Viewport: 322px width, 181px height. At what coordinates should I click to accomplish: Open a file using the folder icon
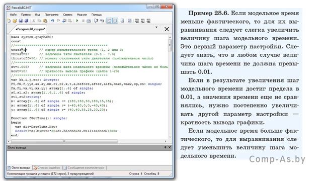15,21
